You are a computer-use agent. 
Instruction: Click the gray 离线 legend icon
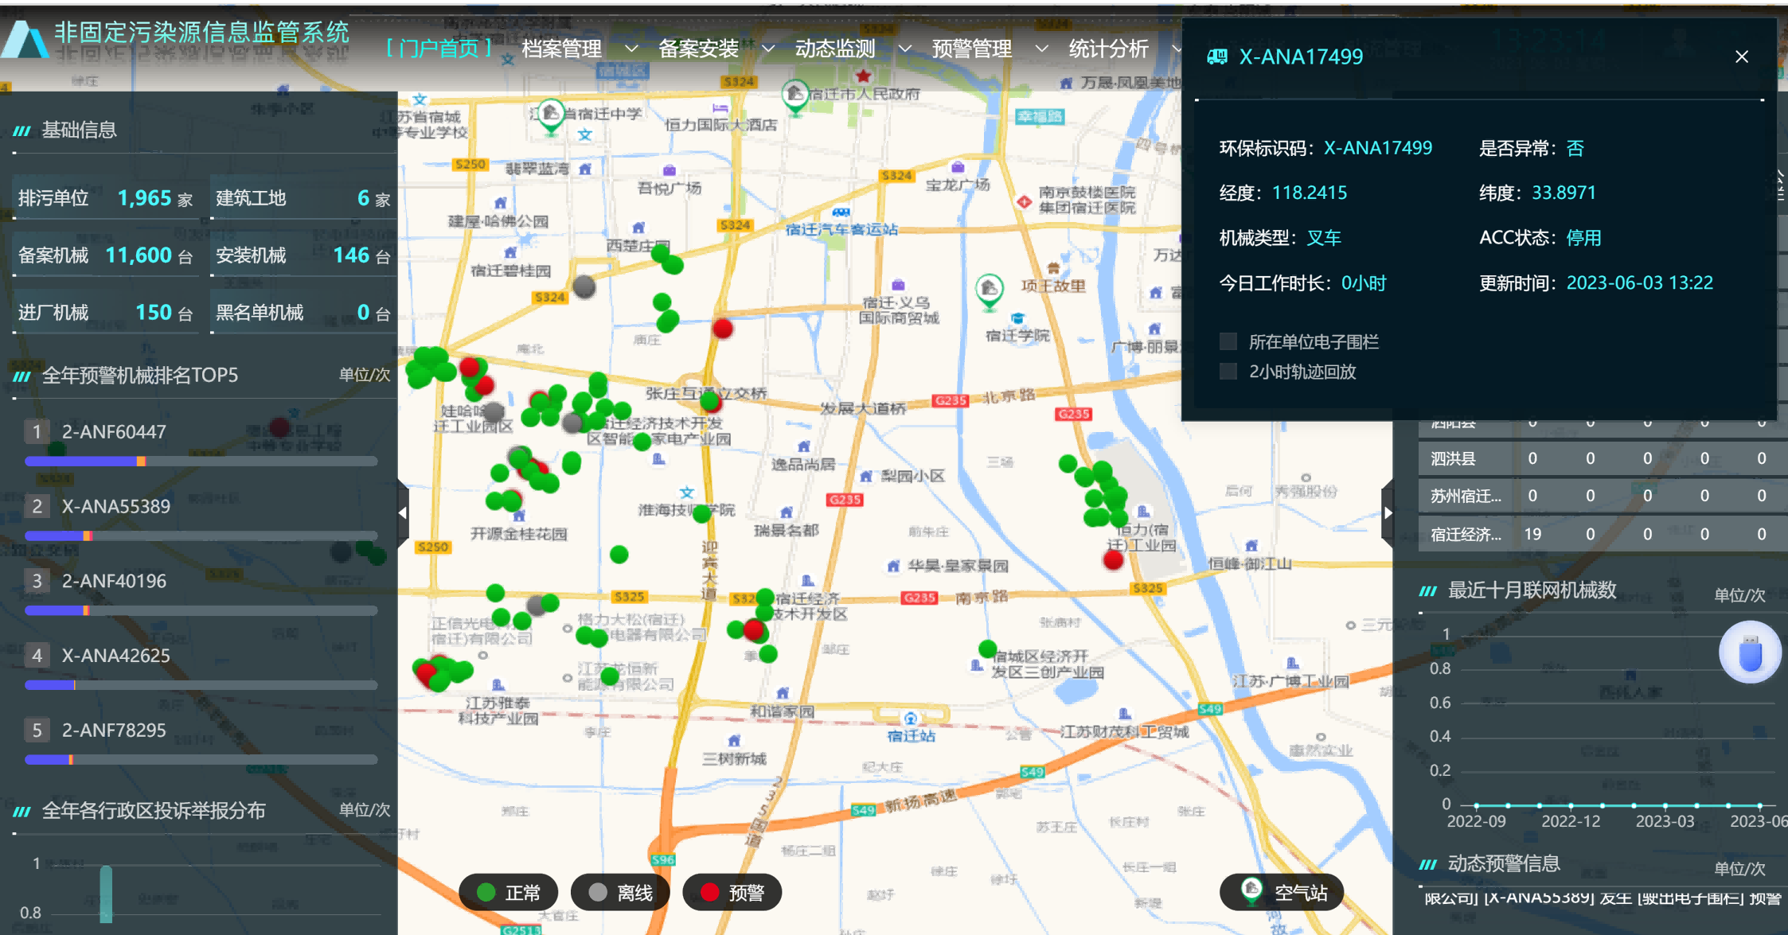point(596,892)
